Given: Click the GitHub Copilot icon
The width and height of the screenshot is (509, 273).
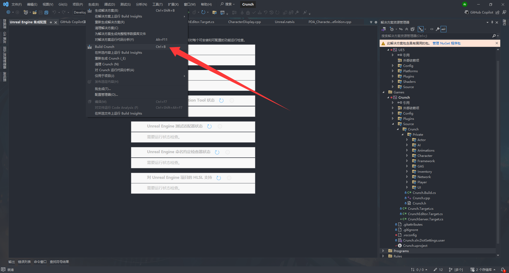Looking at the screenshot, I should point(467,12).
